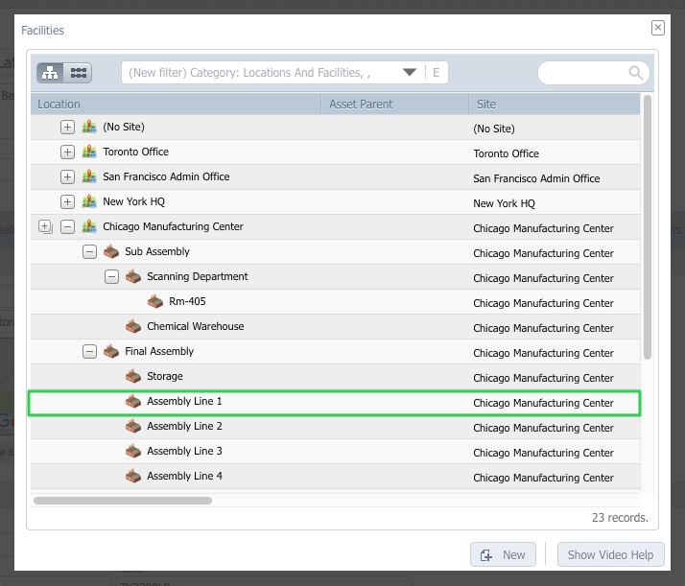Open the filter dropdown arrow
This screenshot has height=586, width=685.
pos(410,73)
